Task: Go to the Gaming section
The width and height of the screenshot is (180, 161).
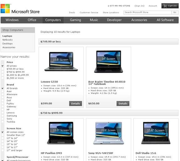Action: pyautogui.click(x=75, y=20)
